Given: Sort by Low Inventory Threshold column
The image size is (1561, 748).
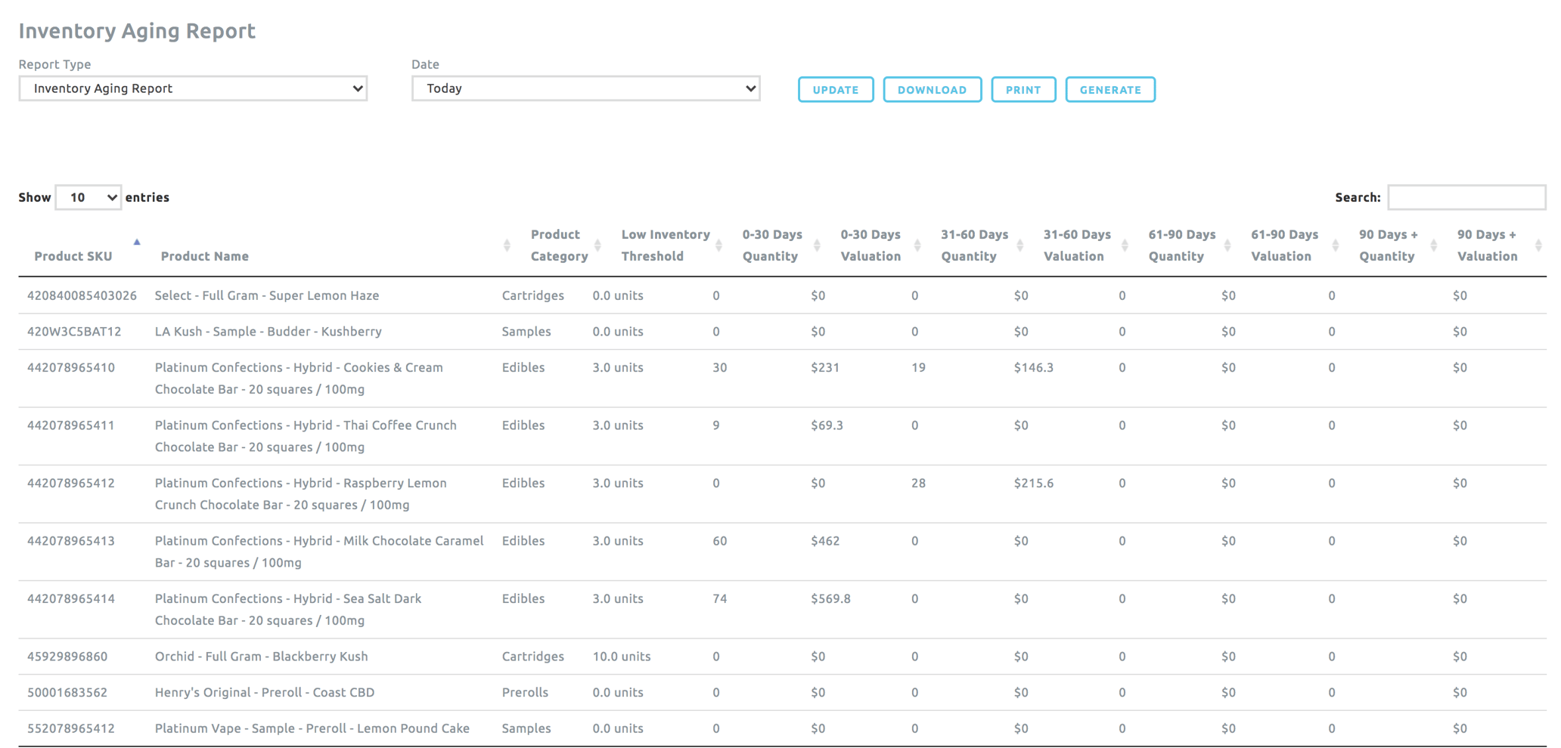Looking at the screenshot, I should pos(718,246).
